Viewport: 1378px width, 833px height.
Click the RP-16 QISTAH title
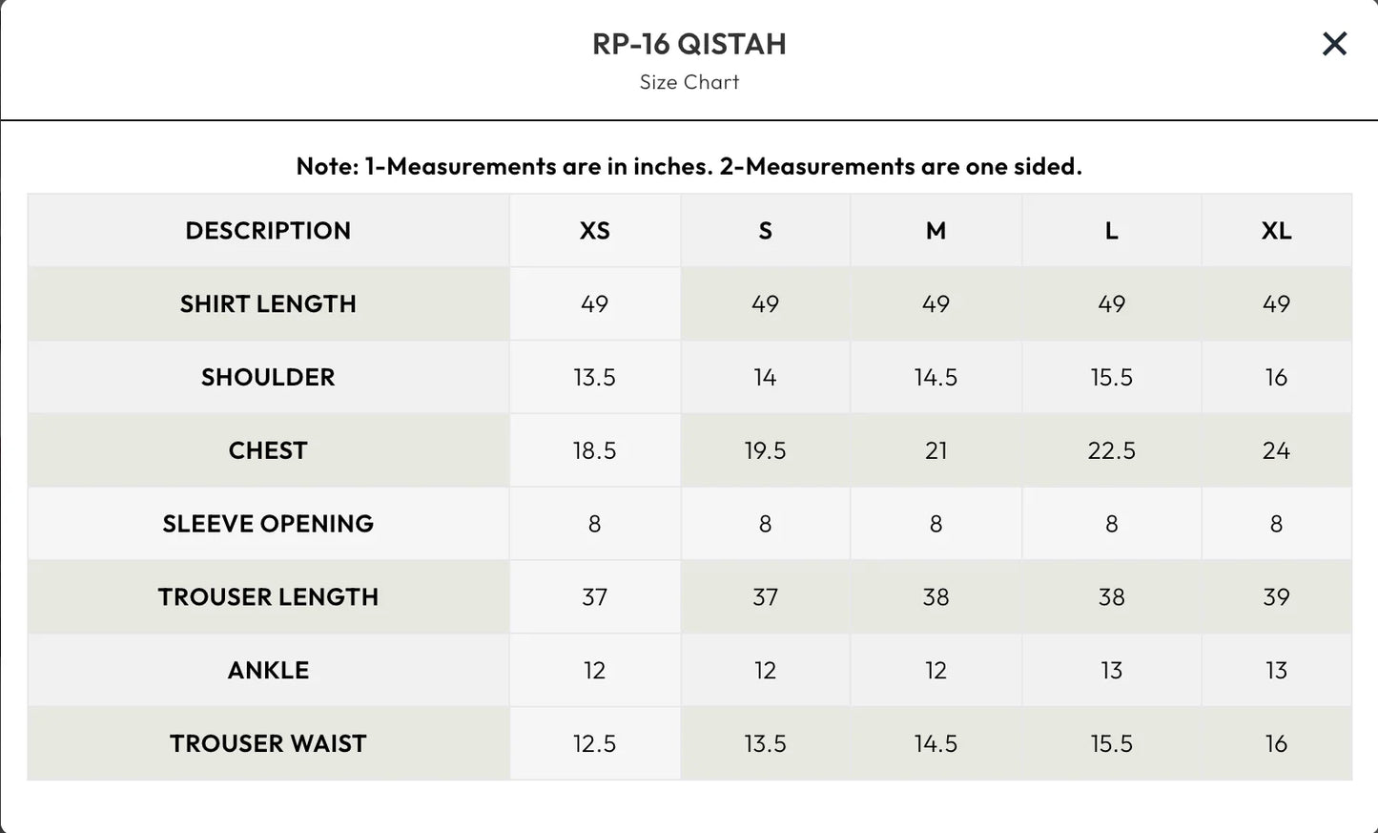tap(689, 44)
